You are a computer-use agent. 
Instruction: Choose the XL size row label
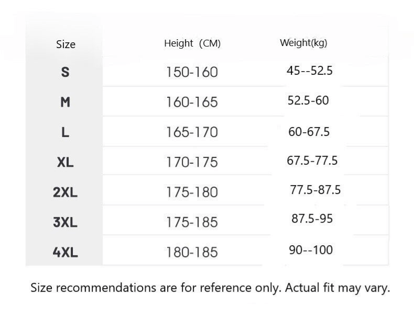[65, 162]
